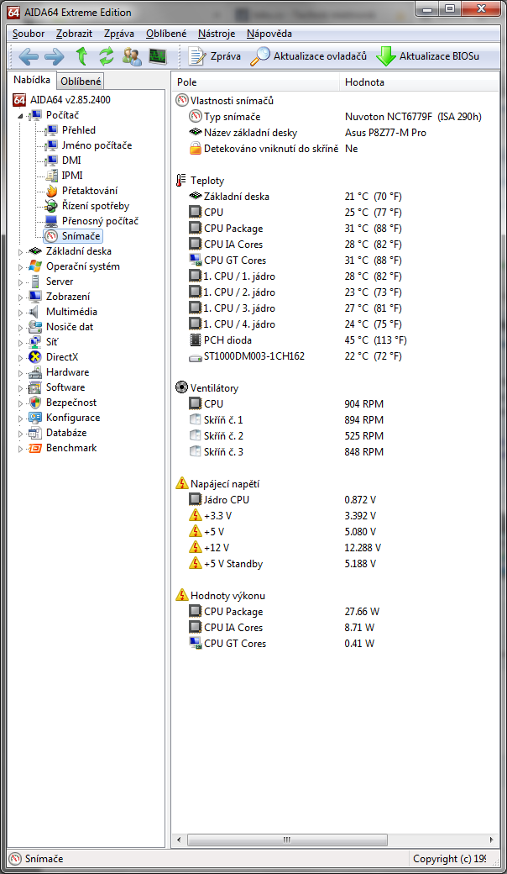Open the Zpráva menu in menu bar
Viewport: 507px width, 874px height.
point(119,34)
